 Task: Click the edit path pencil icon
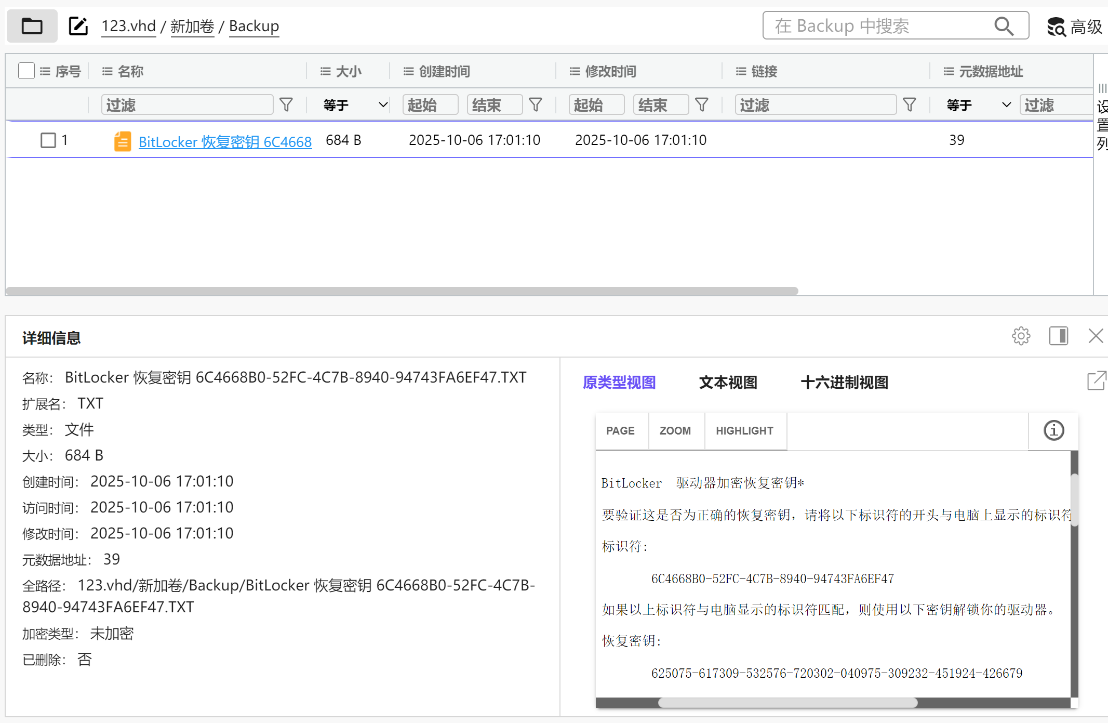pyautogui.click(x=78, y=26)
